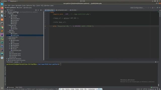Collapse the vendor folder
161x90 pixels.
point(8,39)
